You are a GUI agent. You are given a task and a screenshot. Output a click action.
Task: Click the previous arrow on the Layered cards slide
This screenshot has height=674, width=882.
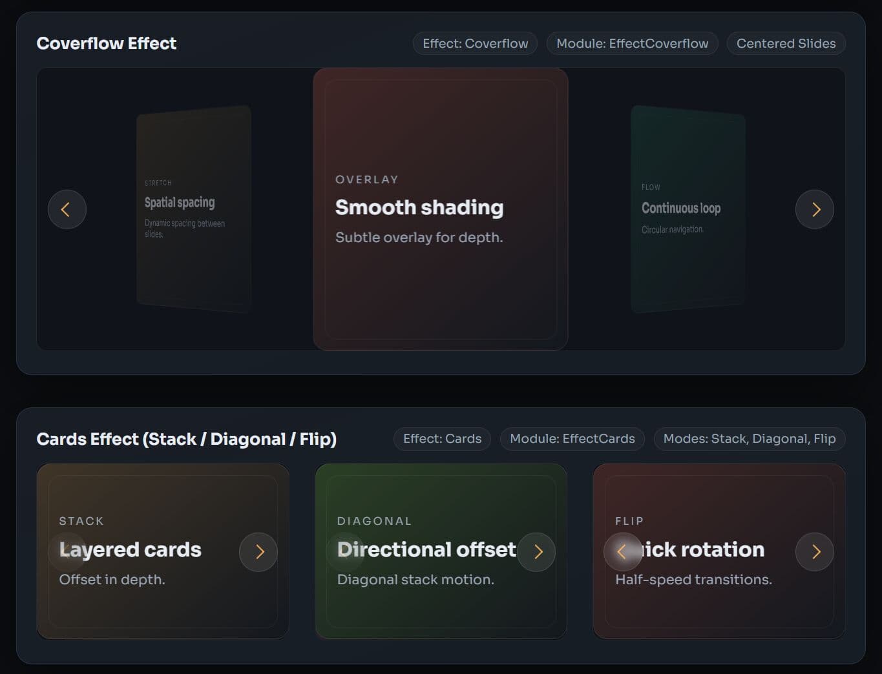(67, 552)
